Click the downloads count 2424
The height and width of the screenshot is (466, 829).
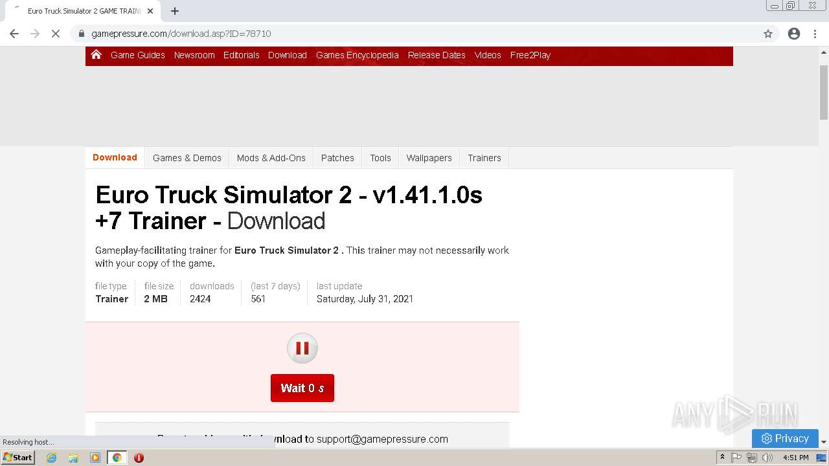200,299
